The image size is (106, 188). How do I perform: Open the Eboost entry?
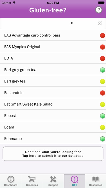click(x=53, y=116)
